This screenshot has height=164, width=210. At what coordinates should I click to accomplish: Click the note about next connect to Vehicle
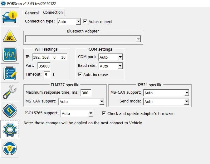click(x=83, y=123)
